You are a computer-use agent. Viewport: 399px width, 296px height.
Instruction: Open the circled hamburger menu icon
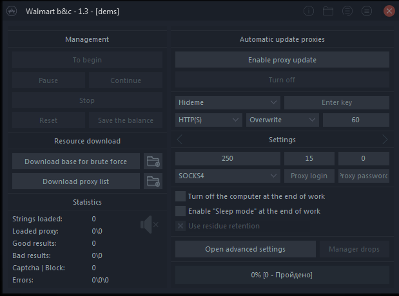click(367, 11)
